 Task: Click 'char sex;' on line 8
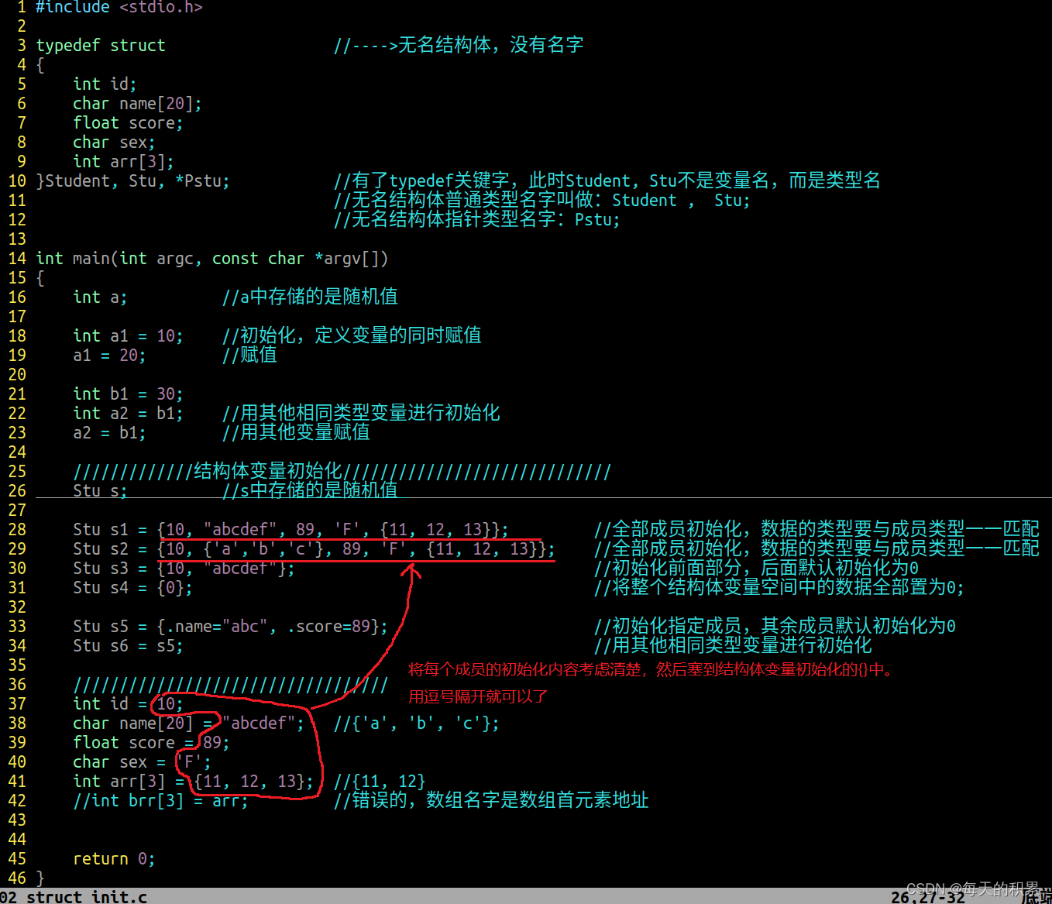tap(114, 143)
